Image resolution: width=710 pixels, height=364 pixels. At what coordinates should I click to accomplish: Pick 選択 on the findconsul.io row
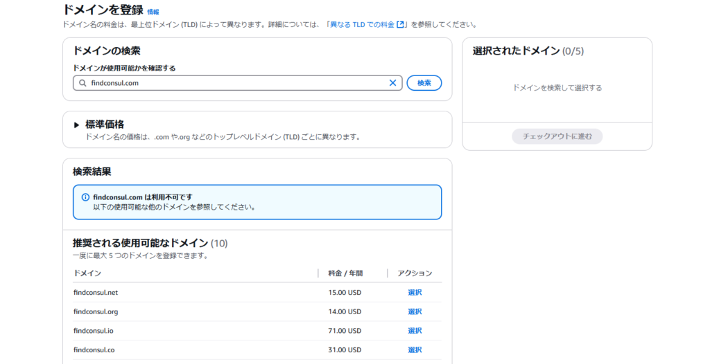click(415, 331)
